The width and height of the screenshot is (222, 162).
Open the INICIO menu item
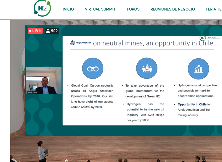pyautogui.click(x=68, y=9)
